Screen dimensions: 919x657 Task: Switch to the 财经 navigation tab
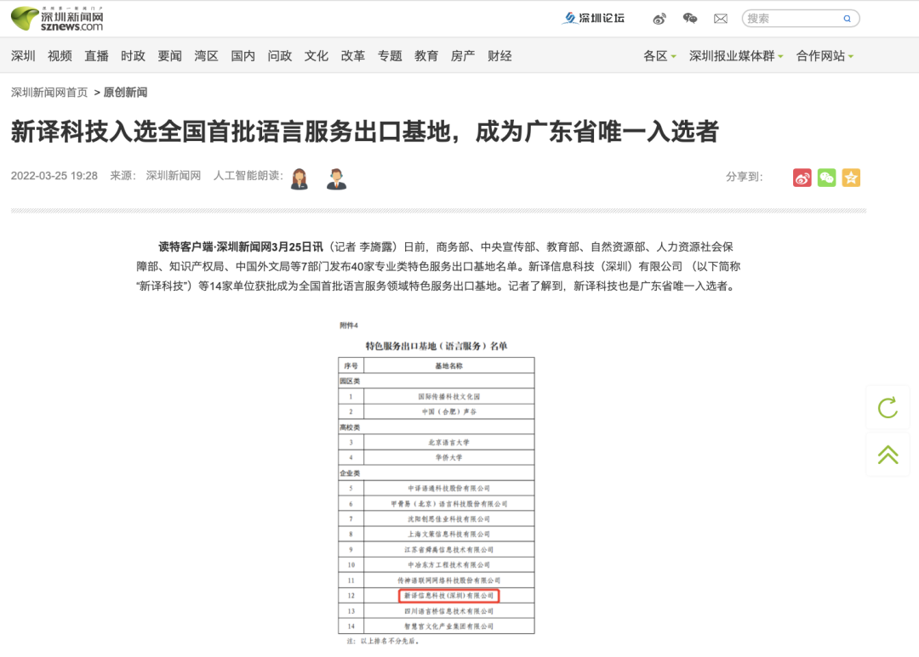(x=499, y=55)
